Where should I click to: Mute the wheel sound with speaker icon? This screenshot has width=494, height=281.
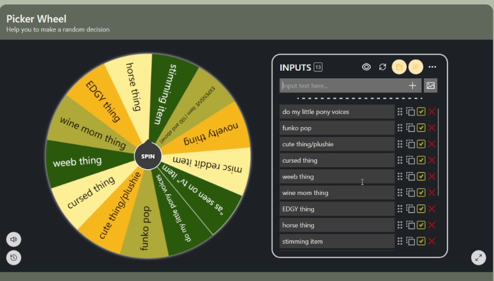pos(14,239)
